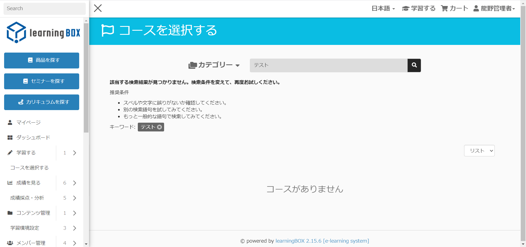Open the カテゴリー dropdown
The image size is (526, 247).
pos(214,65)
